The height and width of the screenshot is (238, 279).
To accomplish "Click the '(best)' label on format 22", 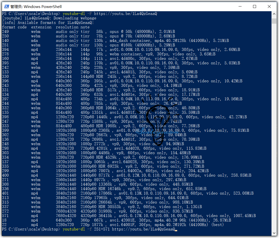I will tap(217, 225).
